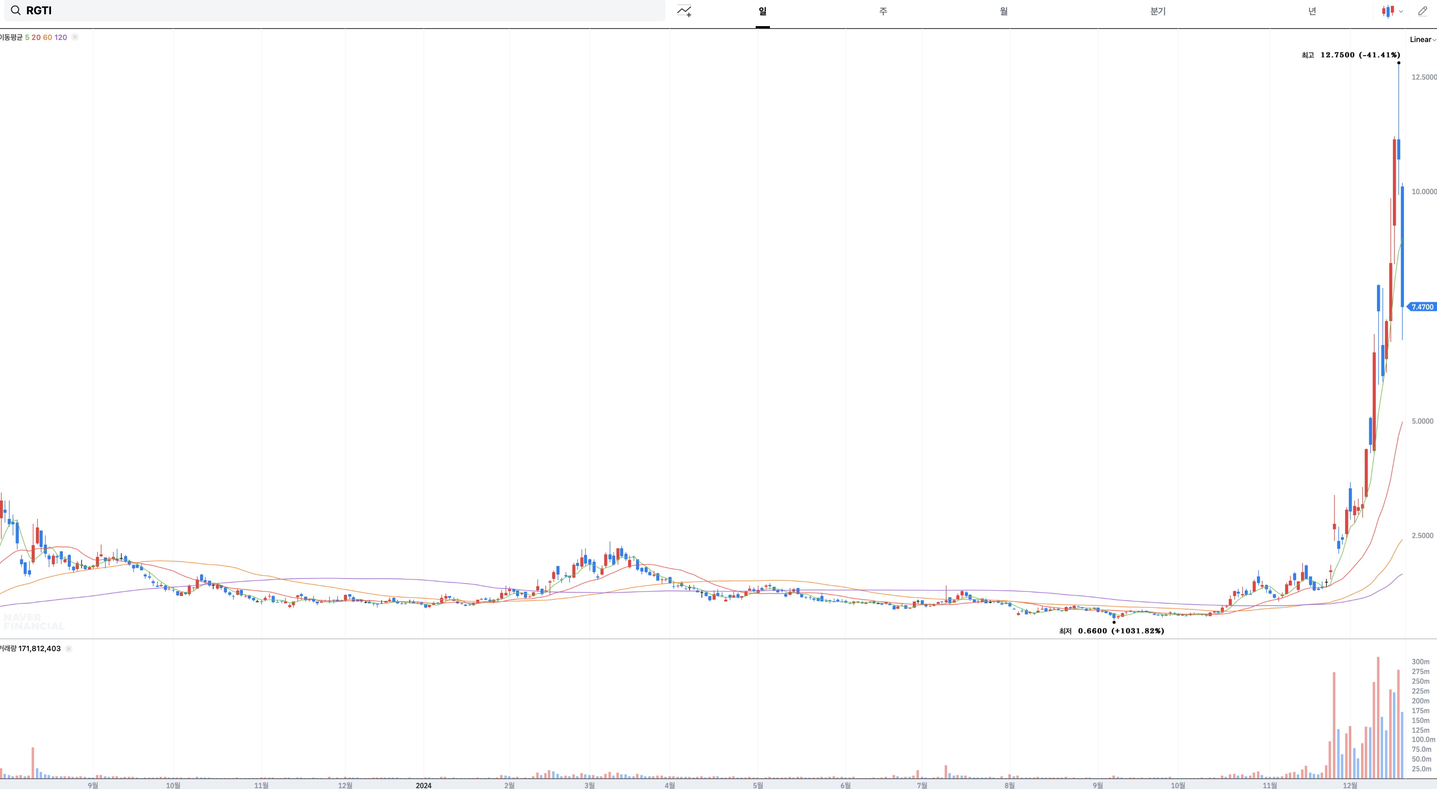Switch to the daily 일 tab
This screenshot has height=789, width=1437.
coord(762,11)
